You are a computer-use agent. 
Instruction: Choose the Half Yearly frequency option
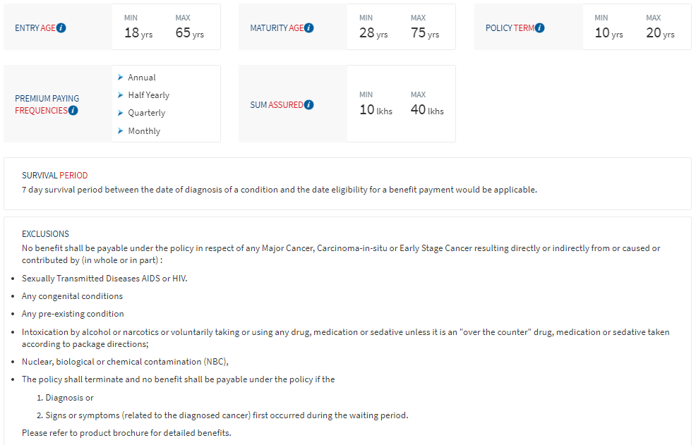(148, 95)
